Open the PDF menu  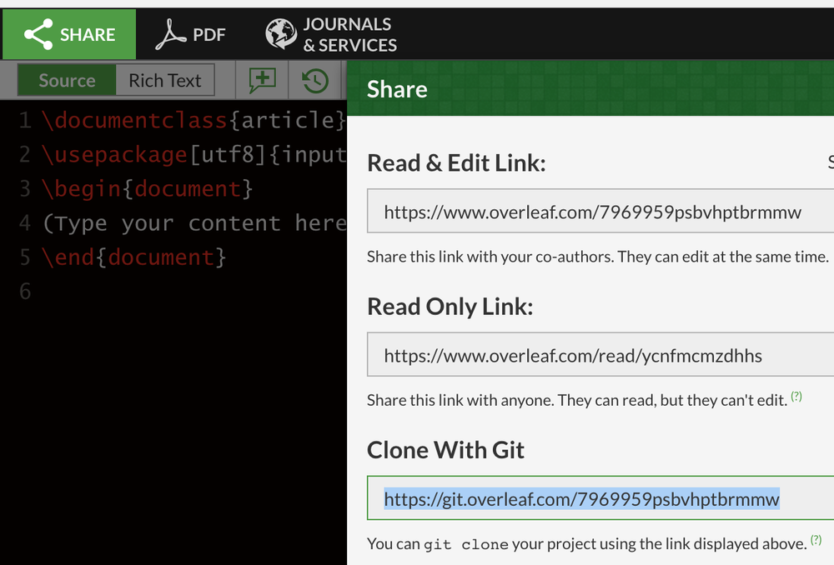[x=190, y=34]
